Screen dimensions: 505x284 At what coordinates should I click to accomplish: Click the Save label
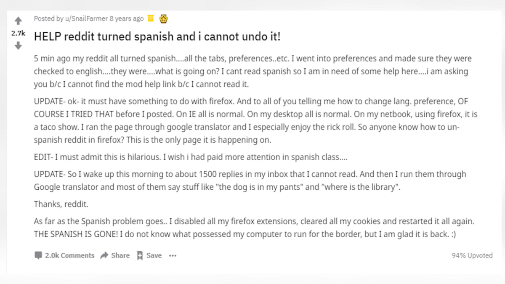(154, 255)
